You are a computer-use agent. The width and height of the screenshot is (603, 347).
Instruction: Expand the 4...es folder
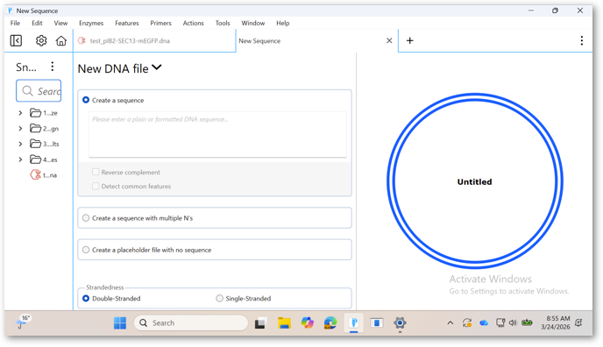tap(20, 159)
